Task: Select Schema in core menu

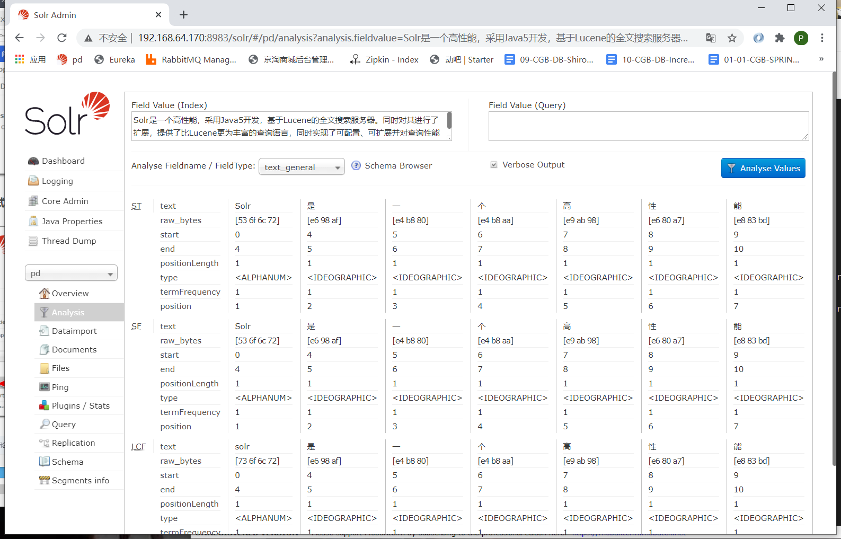Action: (79, 462)
